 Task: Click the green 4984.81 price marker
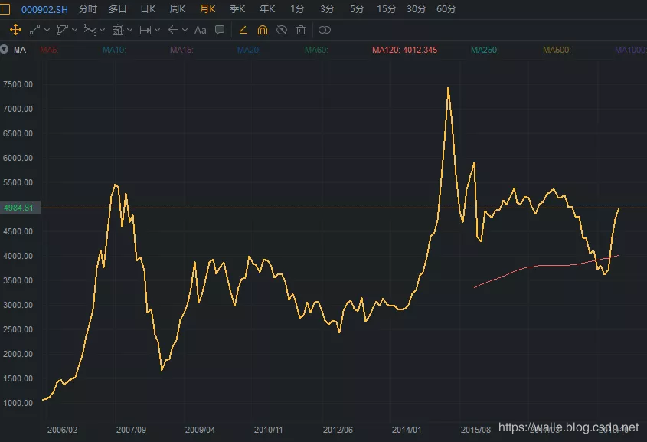[20, 208]
